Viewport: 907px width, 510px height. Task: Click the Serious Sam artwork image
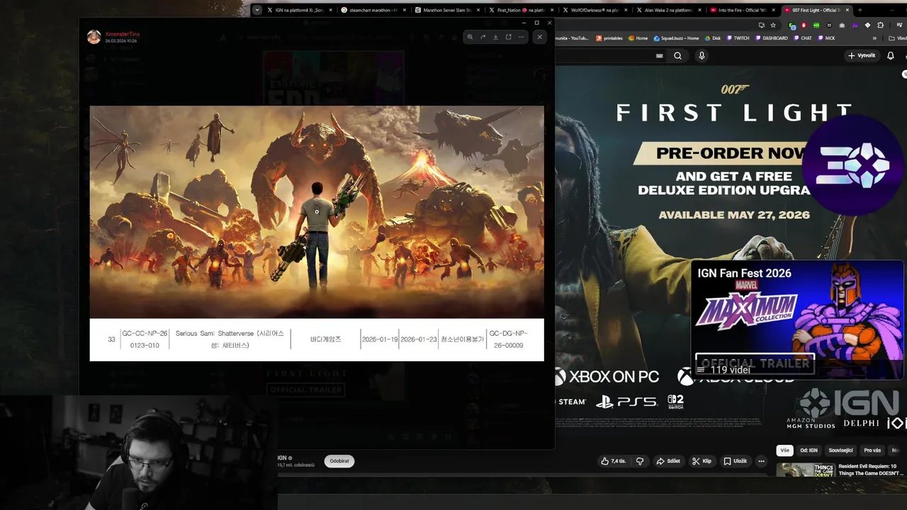[317, 212]
